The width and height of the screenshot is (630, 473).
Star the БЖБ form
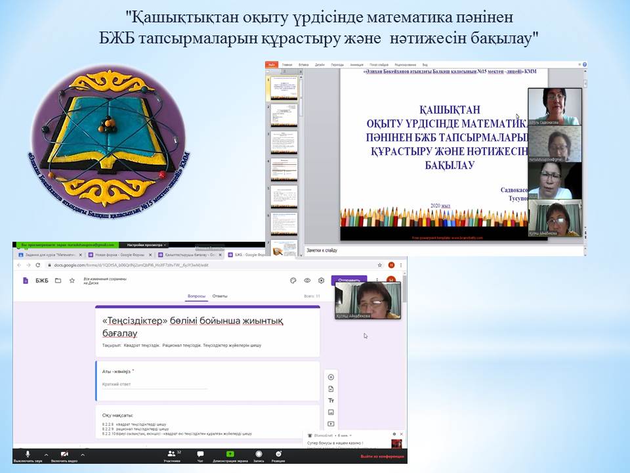point(72,281)
